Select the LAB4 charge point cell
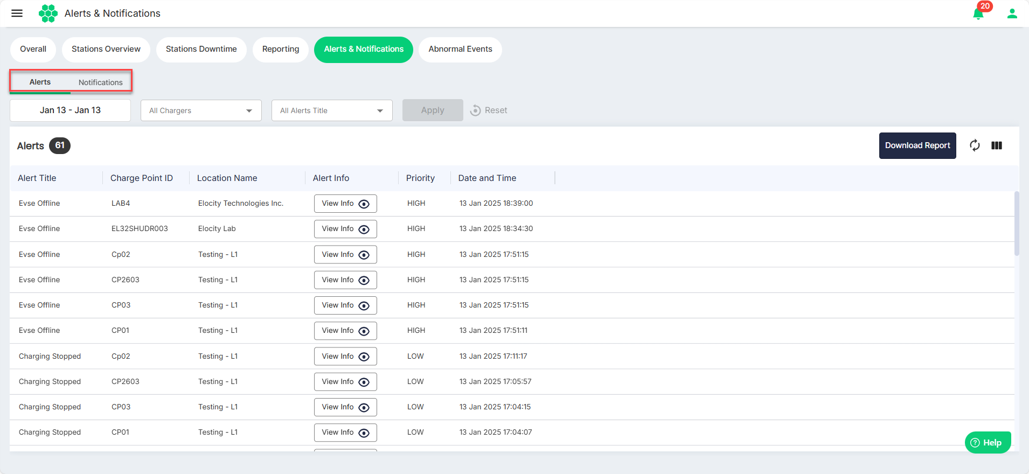 click(121, 204)
